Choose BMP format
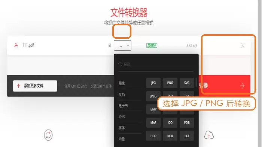The image size is (262, 147). (x=153, y=109)
